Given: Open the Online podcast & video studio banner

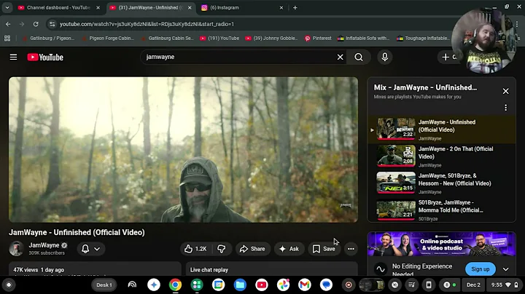Looking at the screenshot, I should click(x=441, y=245).
